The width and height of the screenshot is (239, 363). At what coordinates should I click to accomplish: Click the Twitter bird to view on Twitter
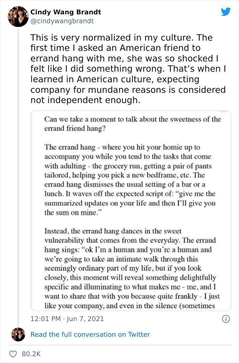[x=226, y=11]
